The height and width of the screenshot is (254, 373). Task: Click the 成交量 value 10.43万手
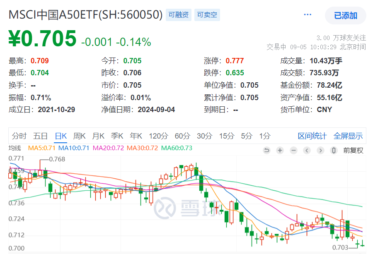pos(326,61)
